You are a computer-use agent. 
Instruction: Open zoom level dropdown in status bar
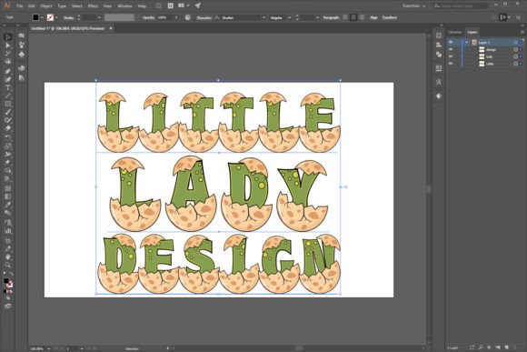pos(49,348)
